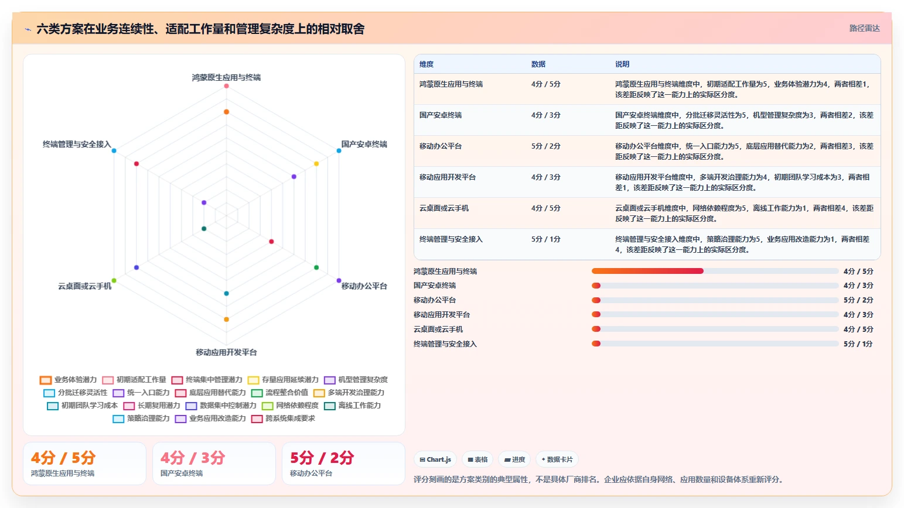The width and height of the screenshot is (904, 508).
Task: Toggle the 业务应用改造能力 legend series
Action: 210,418
